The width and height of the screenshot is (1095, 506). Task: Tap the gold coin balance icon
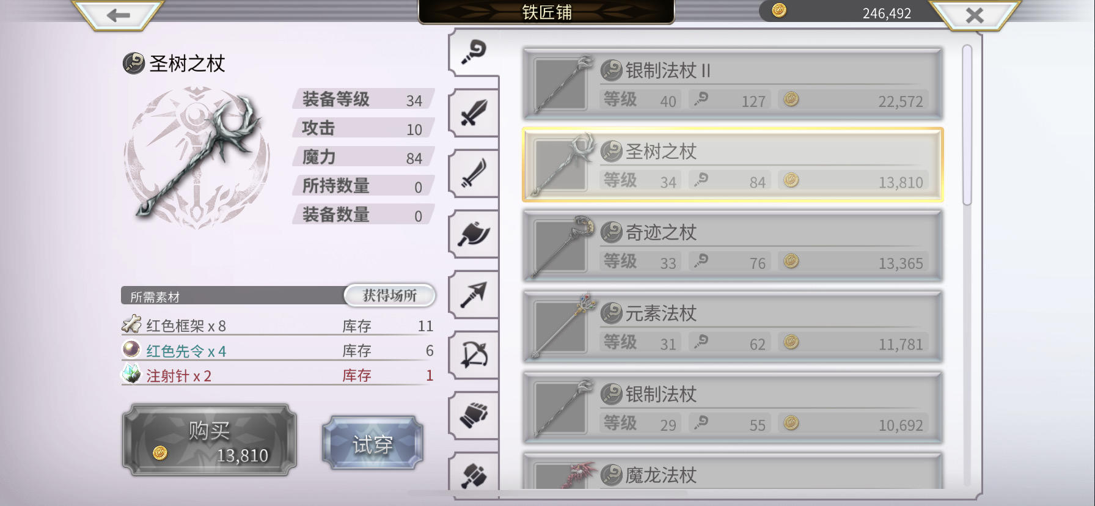coord(779,10)
